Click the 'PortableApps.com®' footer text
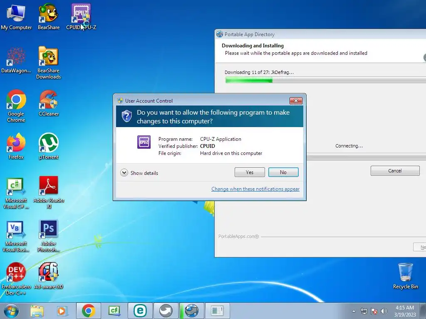This screenshot has height=319, width=426. pyautogui.click(x=238, y=236)
